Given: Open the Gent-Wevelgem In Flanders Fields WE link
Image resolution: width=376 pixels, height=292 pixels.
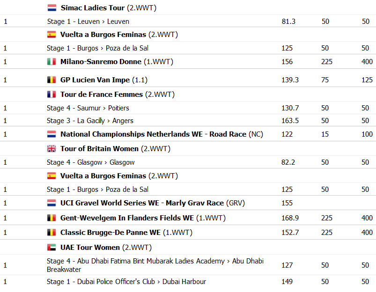Looking at the screenshot, I should (127, 218).
